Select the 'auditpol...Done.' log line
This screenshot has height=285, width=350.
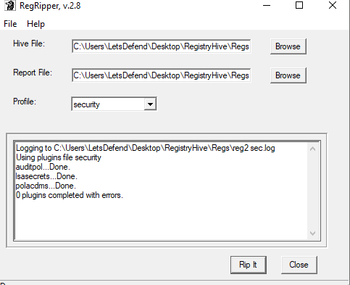[x=43, y=167]
